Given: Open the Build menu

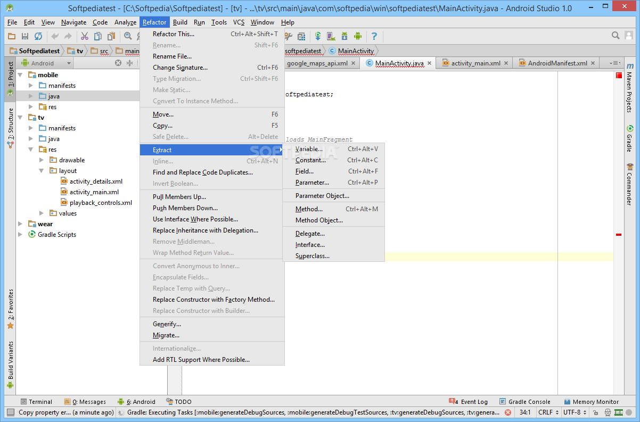Looking at the screenshot, I should [x=180, y=22].
